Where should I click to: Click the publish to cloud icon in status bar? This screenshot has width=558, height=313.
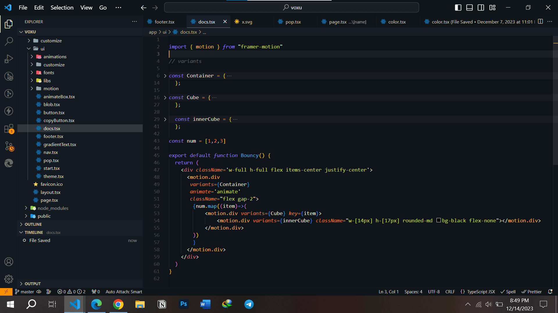39,292
